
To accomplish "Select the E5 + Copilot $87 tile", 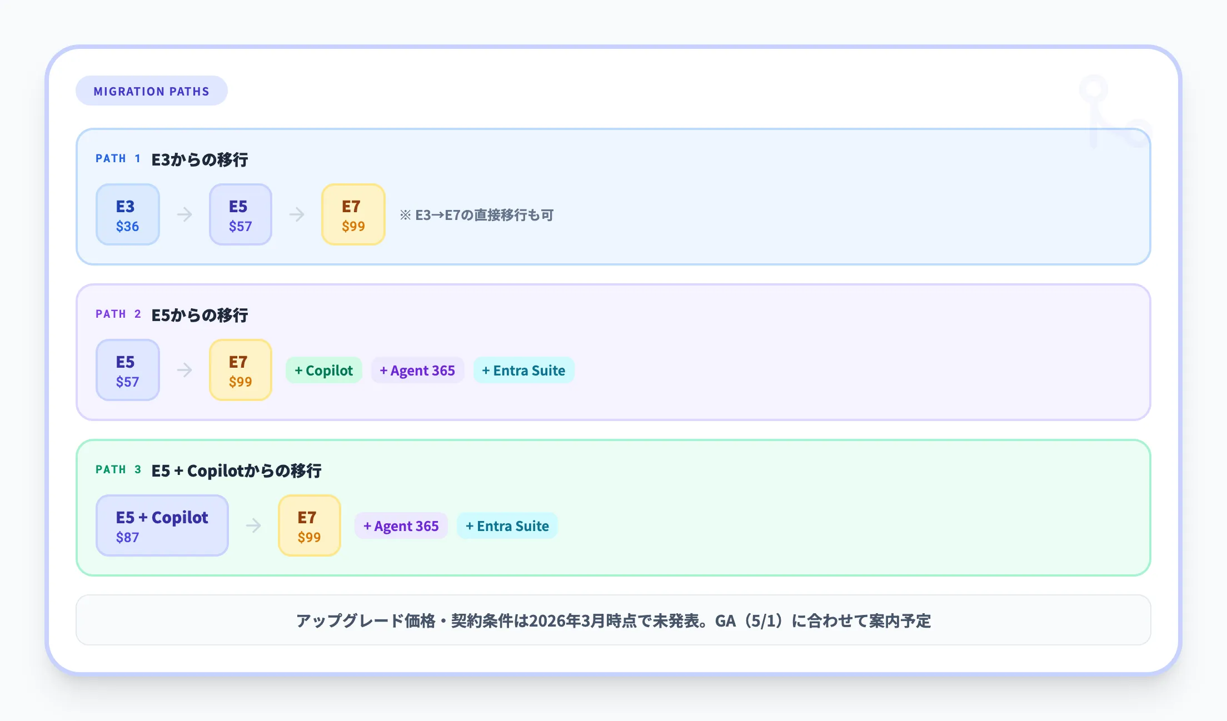I will [x=162, y=526].
